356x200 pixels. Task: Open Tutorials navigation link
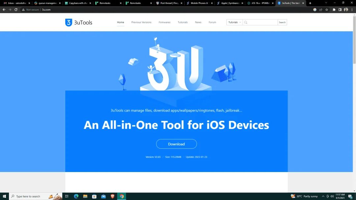(183, 22)
